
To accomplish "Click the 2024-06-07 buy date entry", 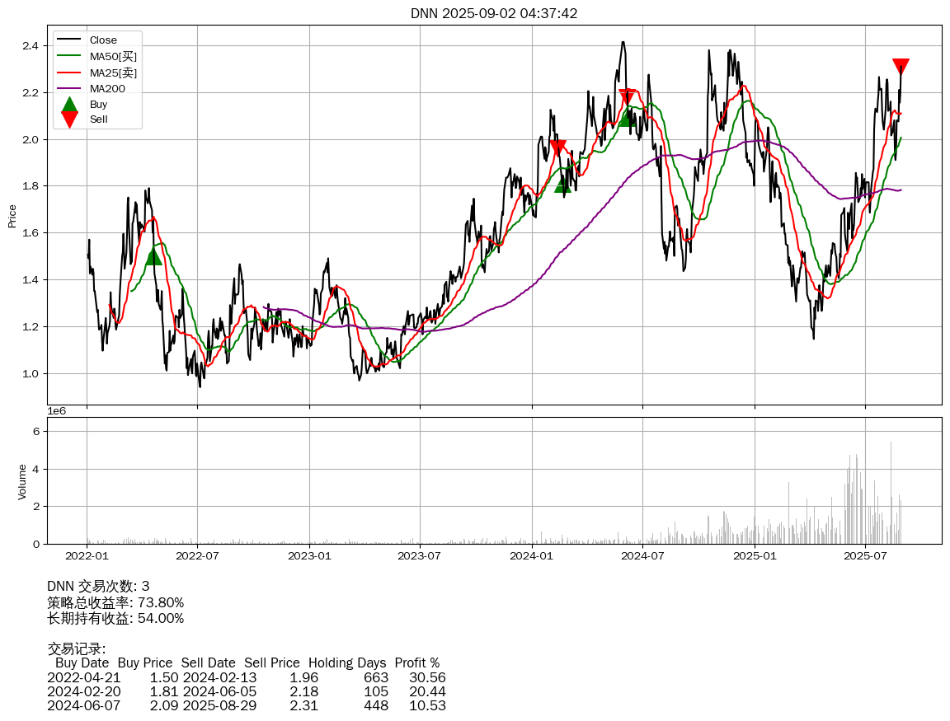I will (x=83, y=705).
